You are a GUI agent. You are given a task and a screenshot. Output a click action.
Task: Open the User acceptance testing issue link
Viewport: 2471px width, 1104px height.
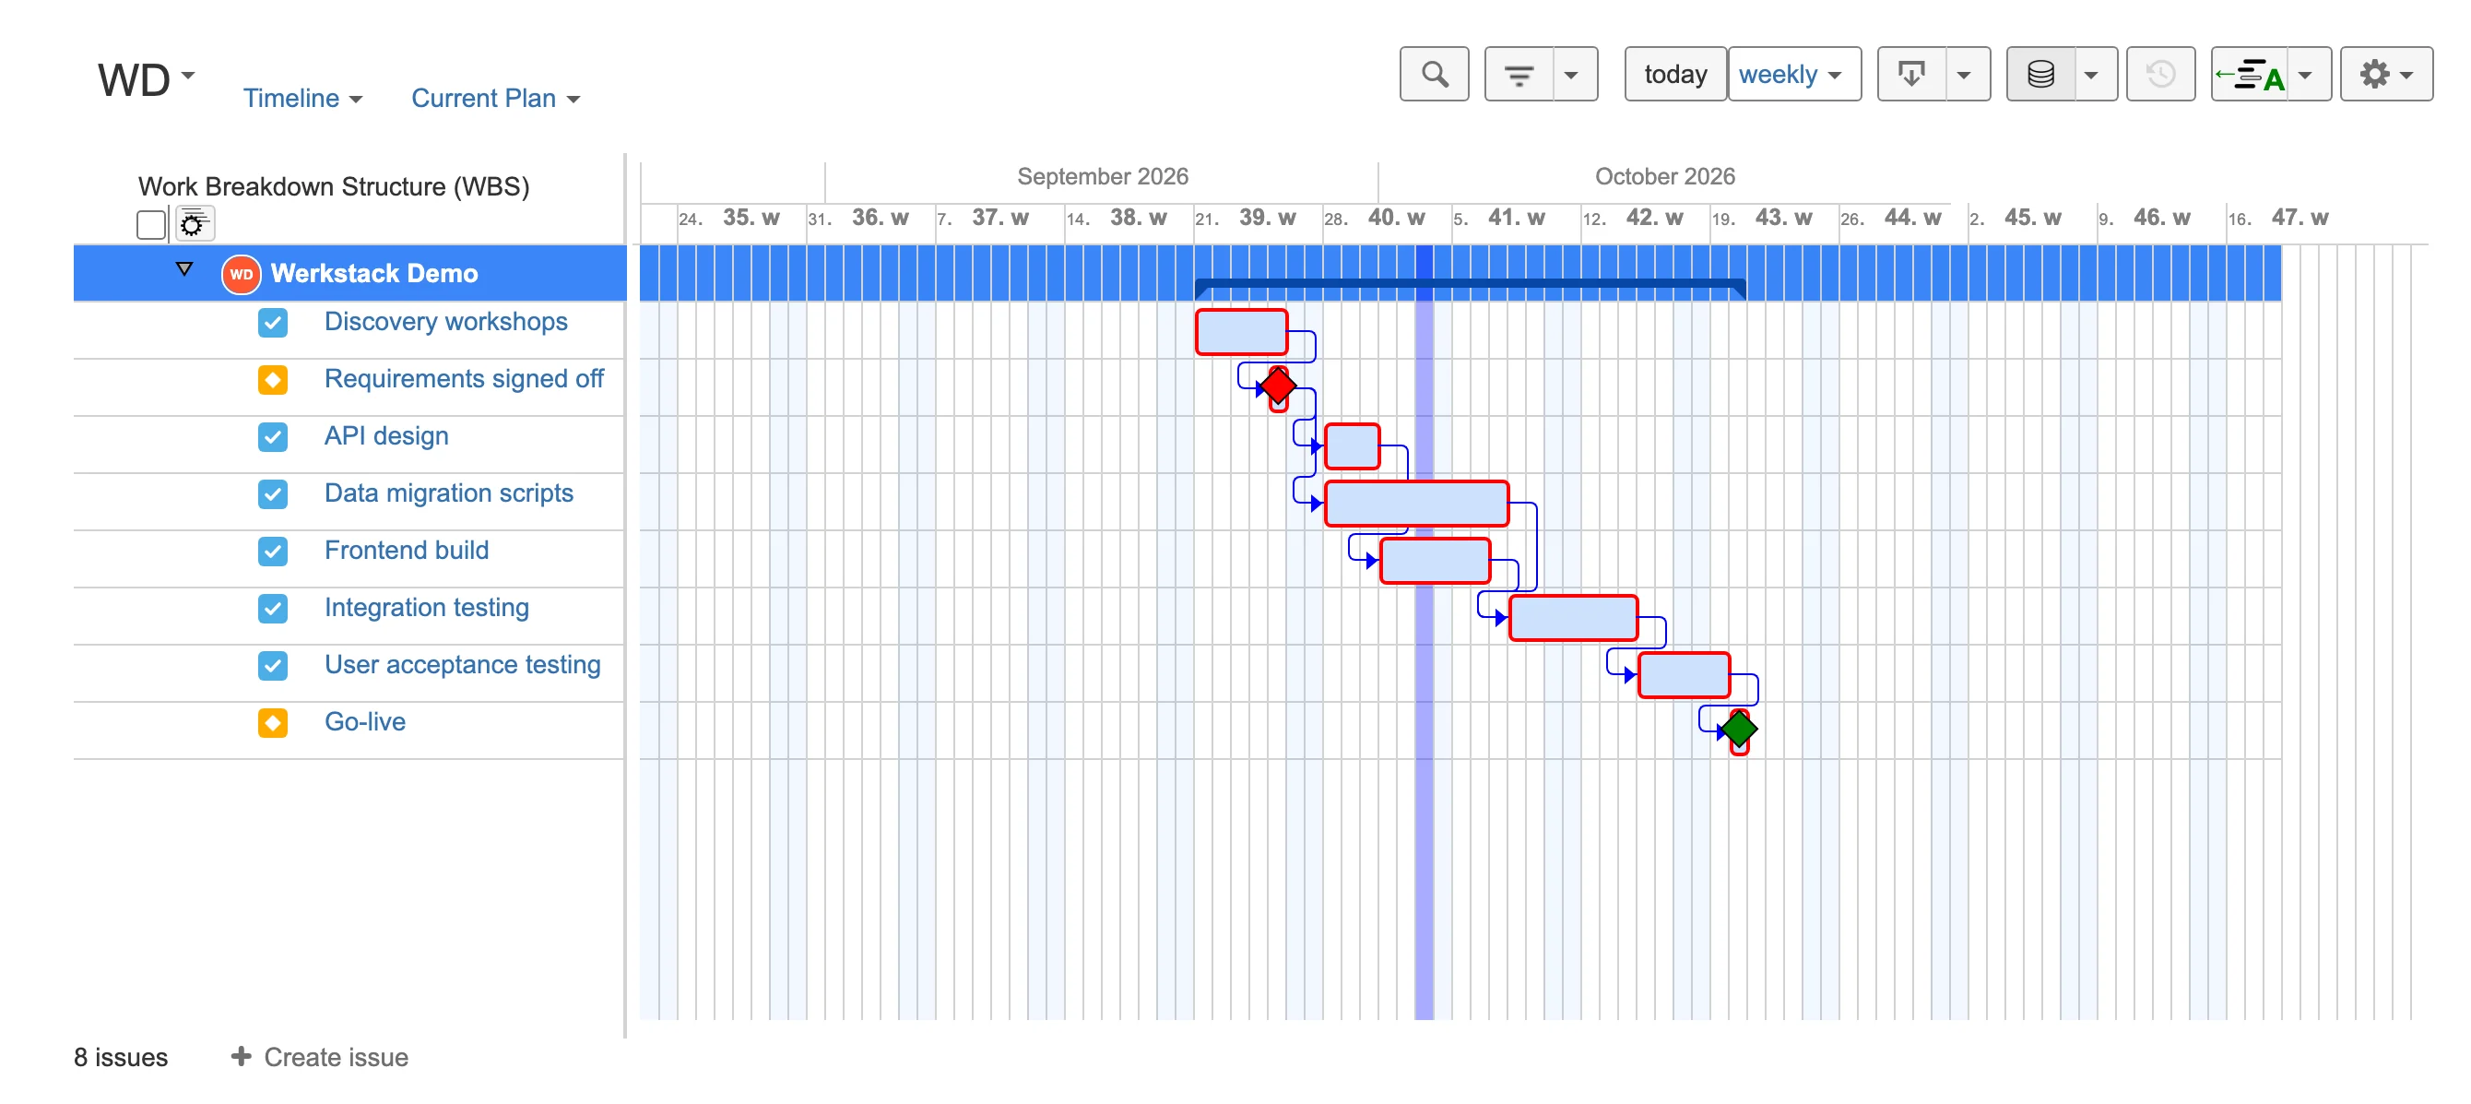tap(462, 665)
